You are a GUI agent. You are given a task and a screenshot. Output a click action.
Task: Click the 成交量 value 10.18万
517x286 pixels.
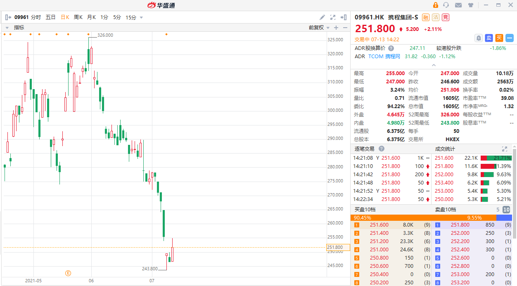pos(505,73)
